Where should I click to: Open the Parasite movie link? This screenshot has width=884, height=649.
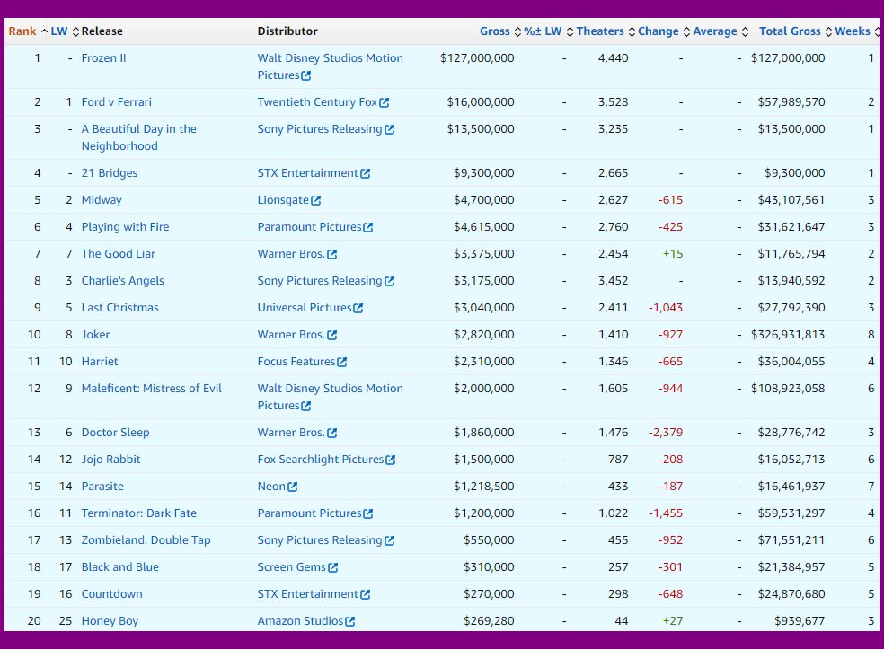pos(102,487)
